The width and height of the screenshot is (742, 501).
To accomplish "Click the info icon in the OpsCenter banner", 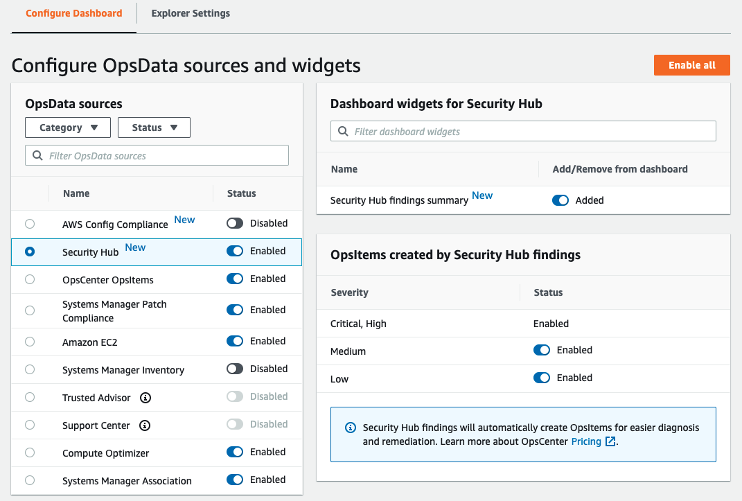I will coord(350,428).
